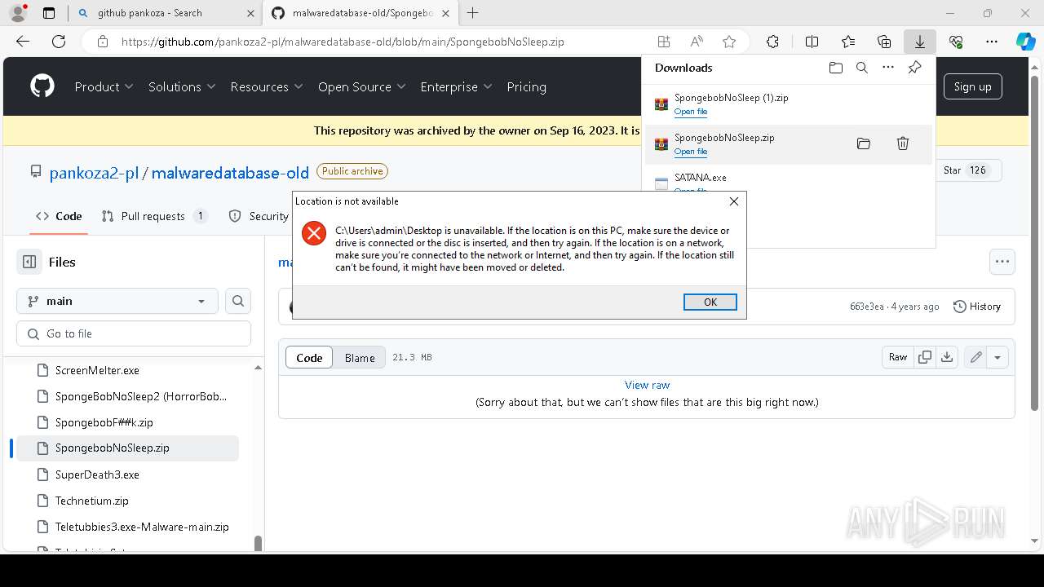The height and width of the screenshot is (587, 1044).
Task: Open edit options dropdown arrow
Action: pos(998,357)
